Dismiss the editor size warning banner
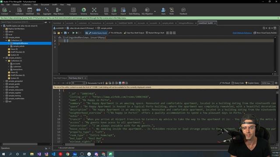Screen dimensions: 280x157 (277, 87)
